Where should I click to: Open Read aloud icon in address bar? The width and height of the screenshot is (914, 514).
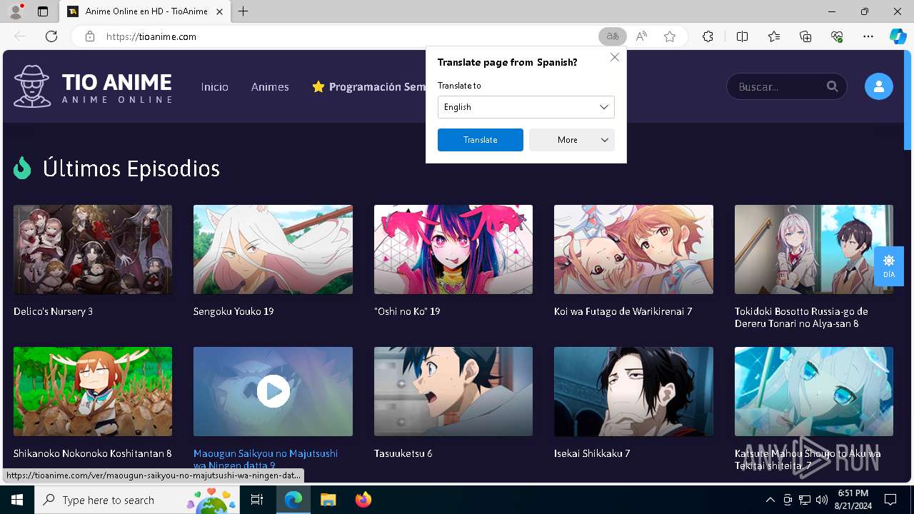point(641,36)
